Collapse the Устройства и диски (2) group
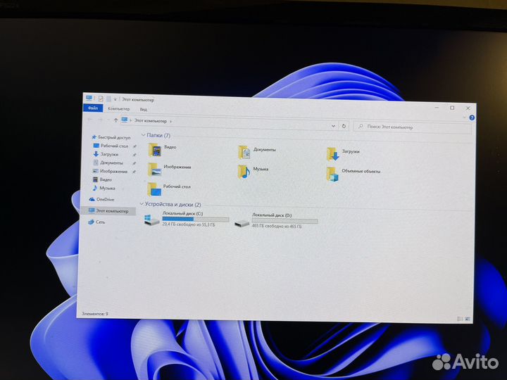Screen dimensions: 507x380 coord(142,204)
